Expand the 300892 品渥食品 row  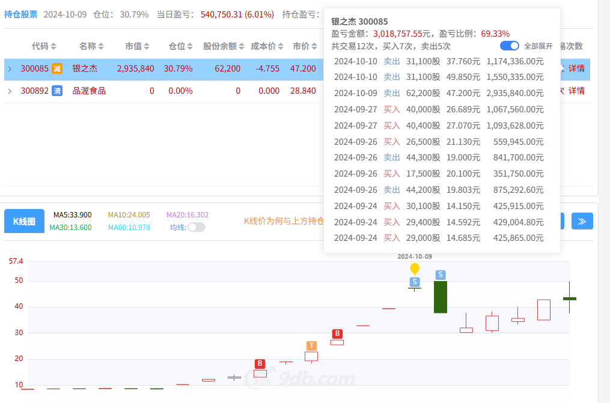(10, 91)
